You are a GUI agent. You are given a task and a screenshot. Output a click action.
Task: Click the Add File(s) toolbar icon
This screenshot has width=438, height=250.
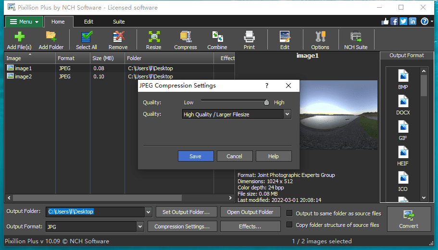[x=19, y=40]
